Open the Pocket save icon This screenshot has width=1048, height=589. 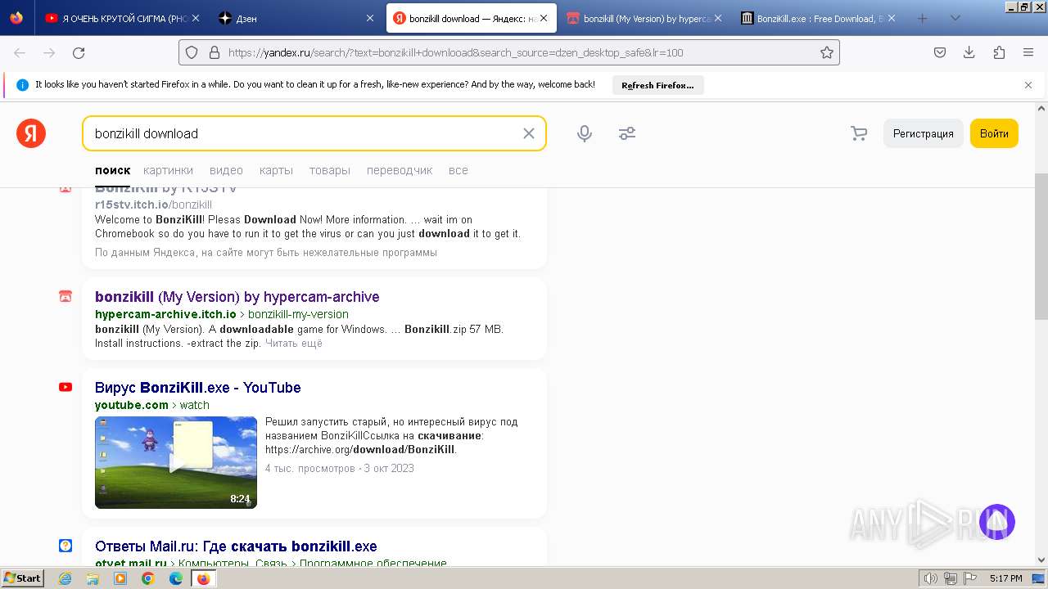pyautogui.click(x=940, y=52)
